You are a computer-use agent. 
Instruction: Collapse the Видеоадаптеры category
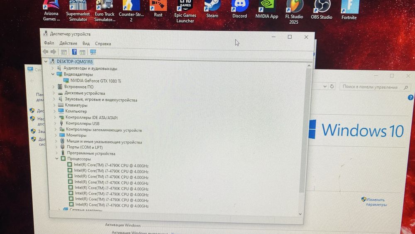[x=53, y=74]
